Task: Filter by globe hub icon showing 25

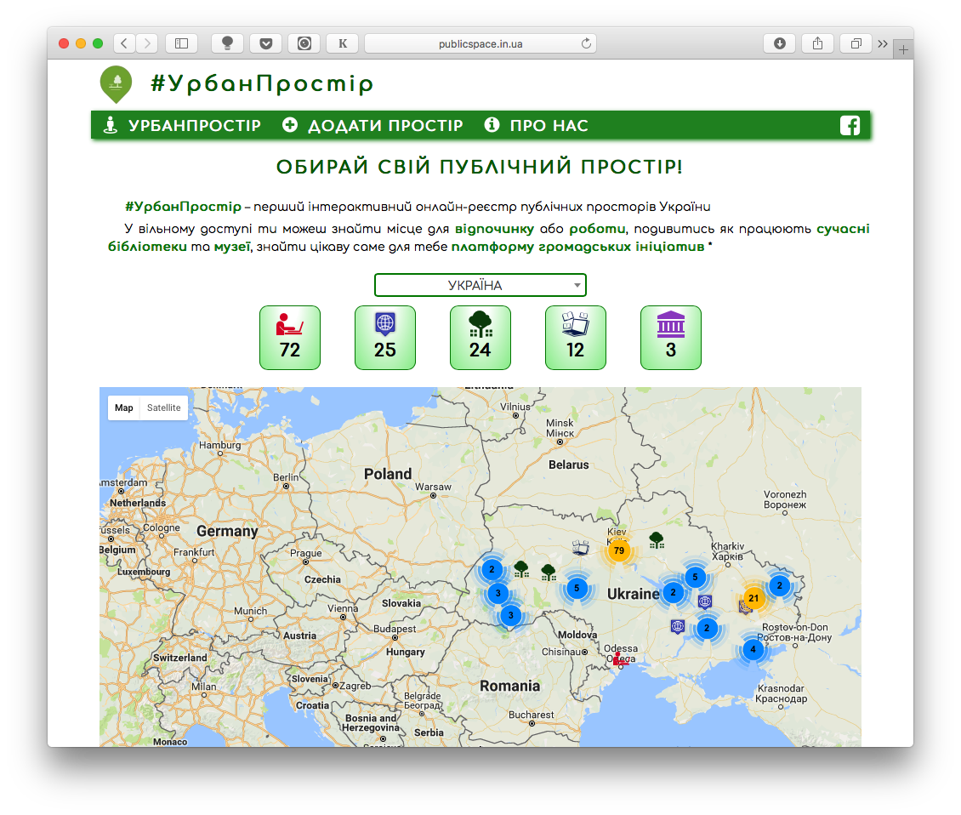Action: click(x=385, y=337)
